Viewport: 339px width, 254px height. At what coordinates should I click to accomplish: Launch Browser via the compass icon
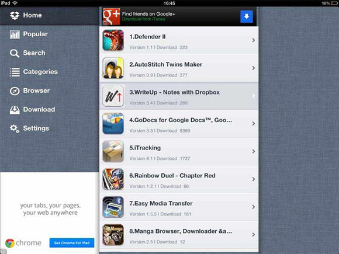pos(15,91)
